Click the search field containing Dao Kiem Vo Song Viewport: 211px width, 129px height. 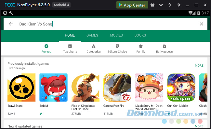[x=105, y=24]
